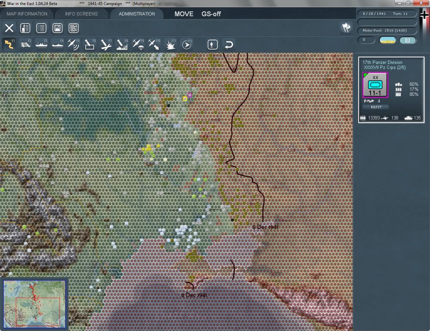Viewport: 430px width, 331px height.
Task: Choose the F7 Bomb Airfield mode icon
Action: [x=106, y=45]
